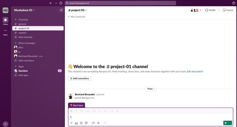Open the emoji picker

click(x=81, y=123)
